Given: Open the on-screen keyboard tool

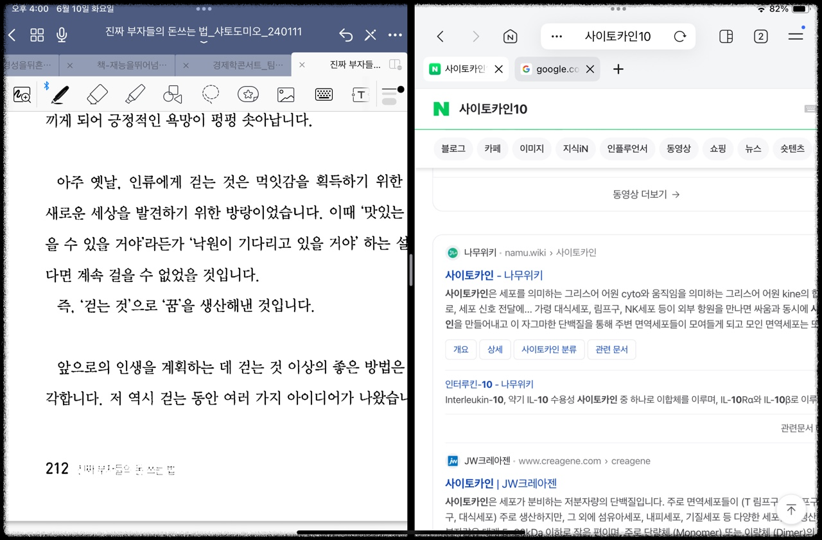Looking at the screenshot, I should [323, 94].
